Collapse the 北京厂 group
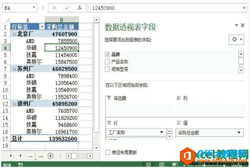250x168 pixels. 15,34
